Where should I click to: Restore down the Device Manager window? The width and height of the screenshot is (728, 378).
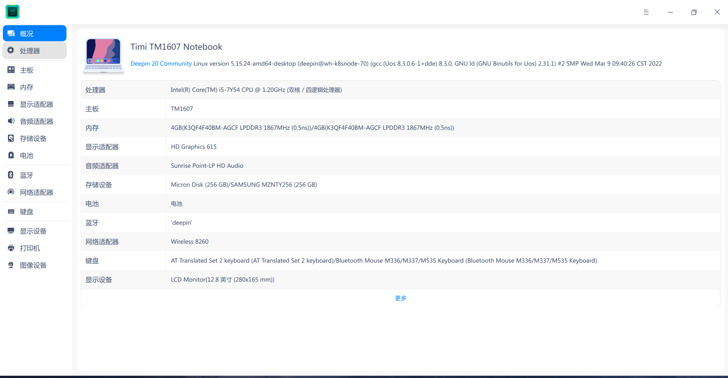click(694, 12)
